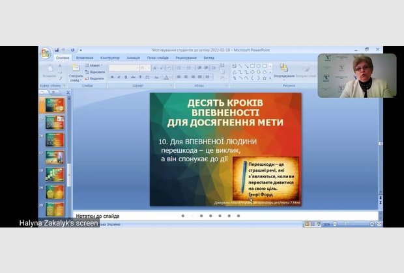Expand the shapes gallery More arrow

pyautogui.click(x=270, y=78)
